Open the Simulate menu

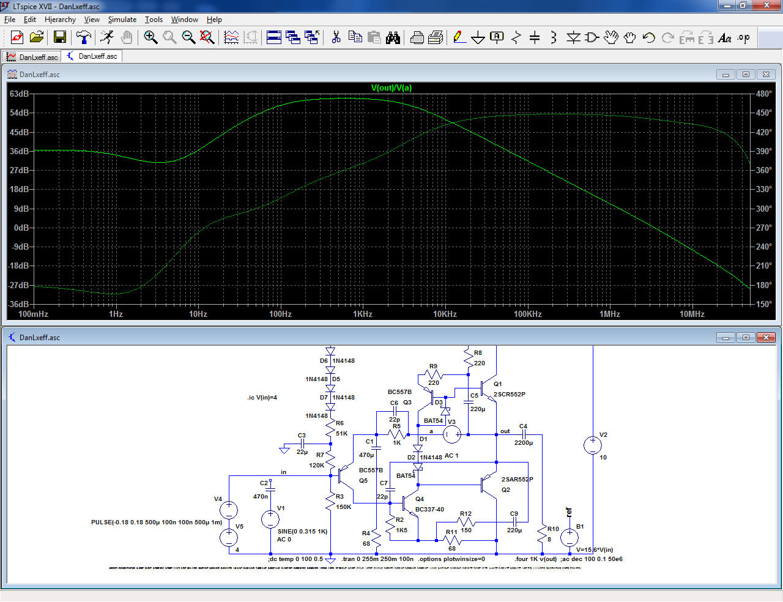[122, 20]
